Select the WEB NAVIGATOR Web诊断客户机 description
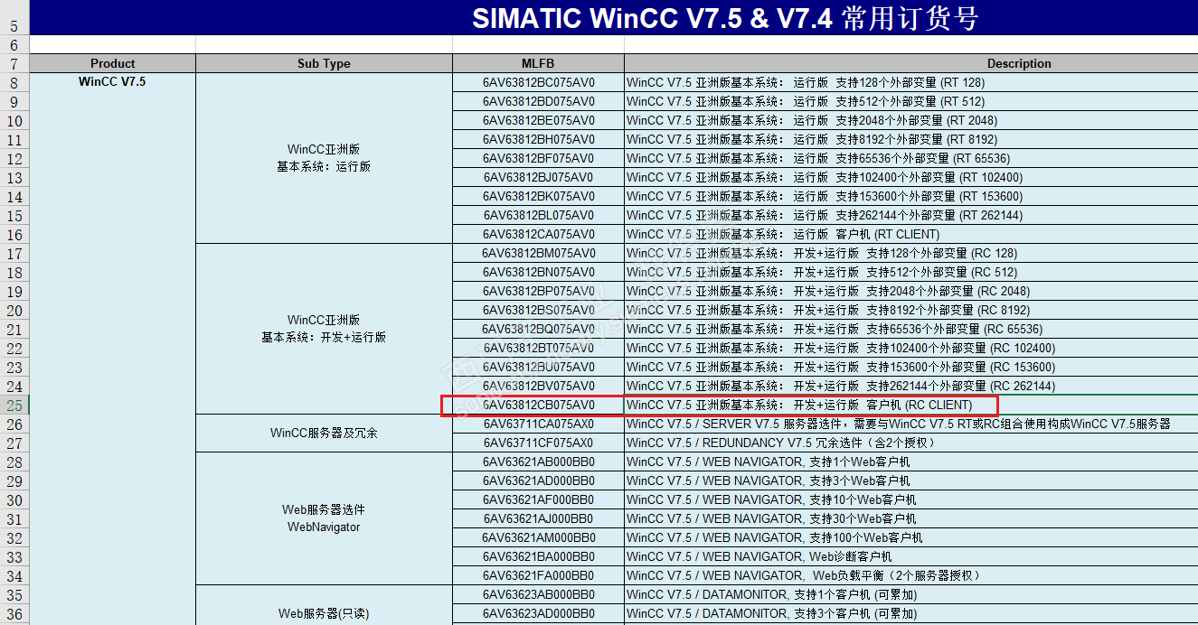This screenshot has width=1198, height=625. point(910,556)
